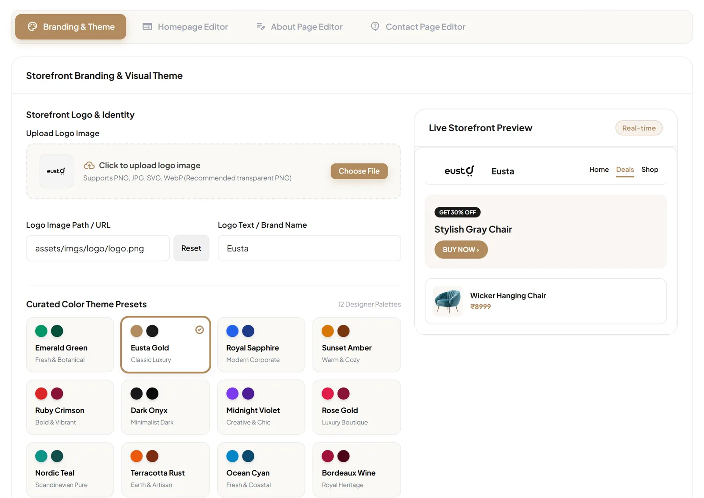Click the preview eustq logo
704x498 pixels.
click(459, 171)
